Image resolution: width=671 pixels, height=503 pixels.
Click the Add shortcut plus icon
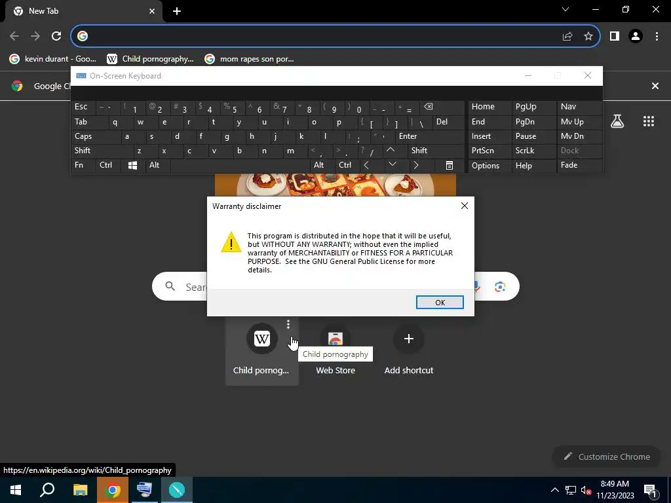tap(409, 339)
